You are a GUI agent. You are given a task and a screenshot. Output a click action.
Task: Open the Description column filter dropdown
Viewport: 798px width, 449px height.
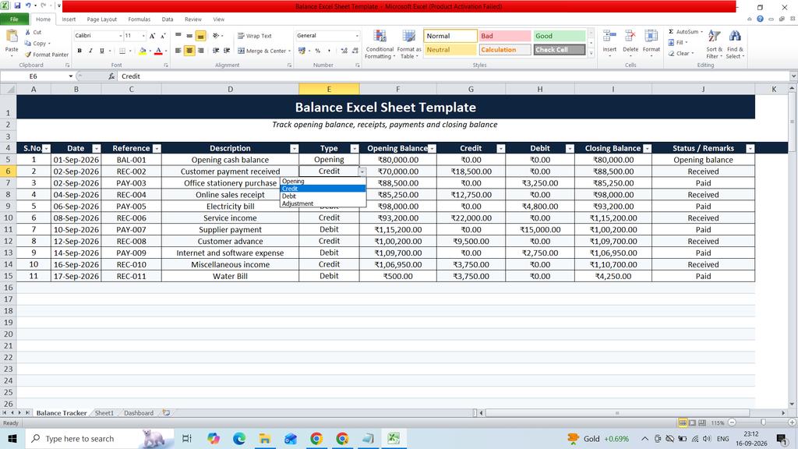tap(294, 149)
